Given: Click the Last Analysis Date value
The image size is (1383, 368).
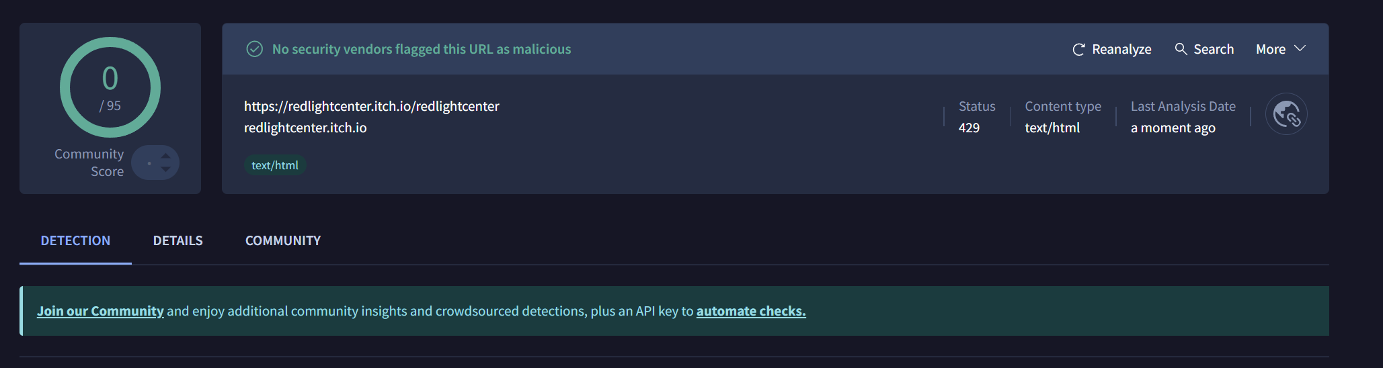Looking at the screenshot, I should [x=1173, y=128].
